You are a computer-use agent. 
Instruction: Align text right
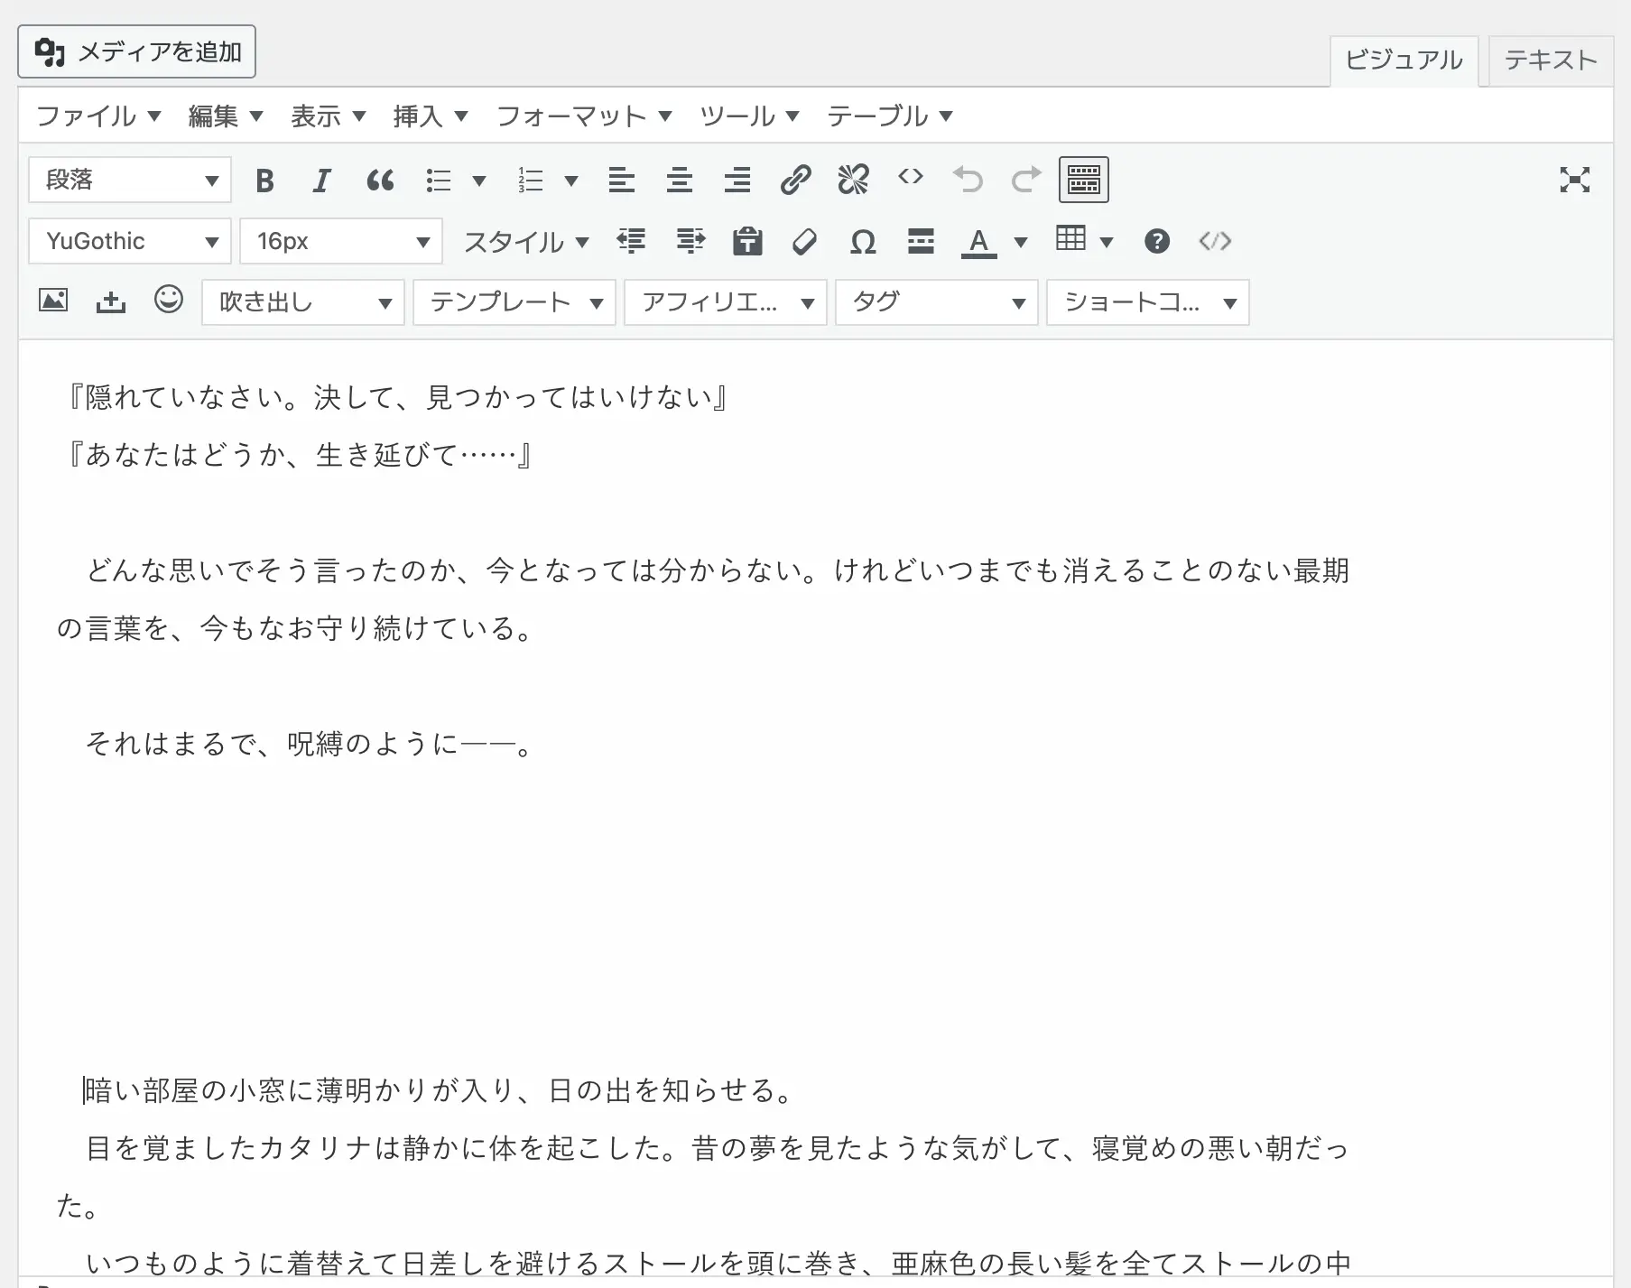737,181
